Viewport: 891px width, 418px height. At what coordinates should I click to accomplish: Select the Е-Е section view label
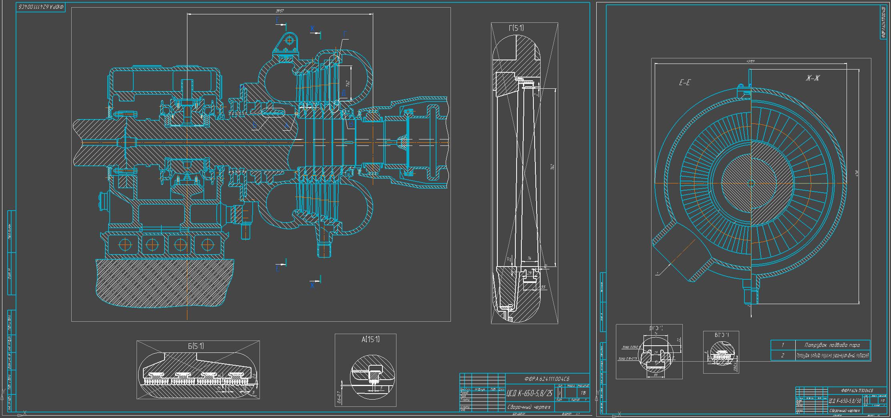(x=684, y=83)
